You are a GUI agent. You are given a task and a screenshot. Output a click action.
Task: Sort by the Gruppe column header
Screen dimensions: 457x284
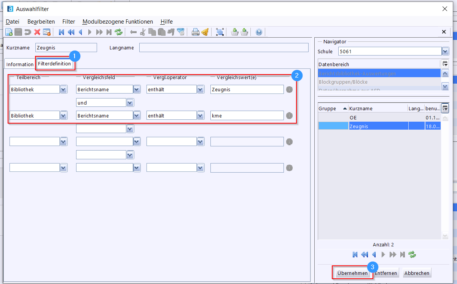click(333, 108)
